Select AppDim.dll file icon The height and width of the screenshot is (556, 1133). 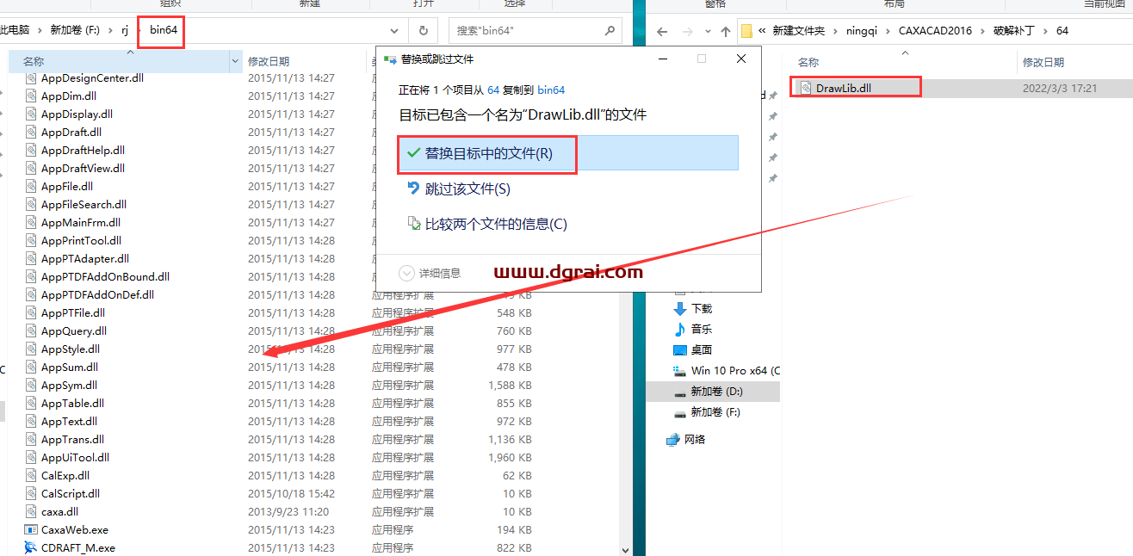(32, 96)
